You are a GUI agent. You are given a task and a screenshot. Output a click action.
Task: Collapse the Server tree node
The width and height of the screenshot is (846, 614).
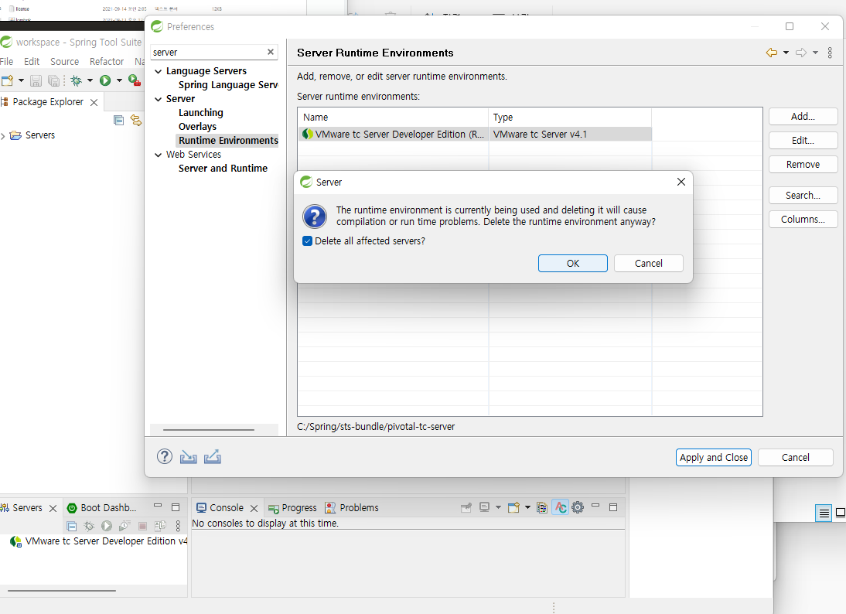158,99
